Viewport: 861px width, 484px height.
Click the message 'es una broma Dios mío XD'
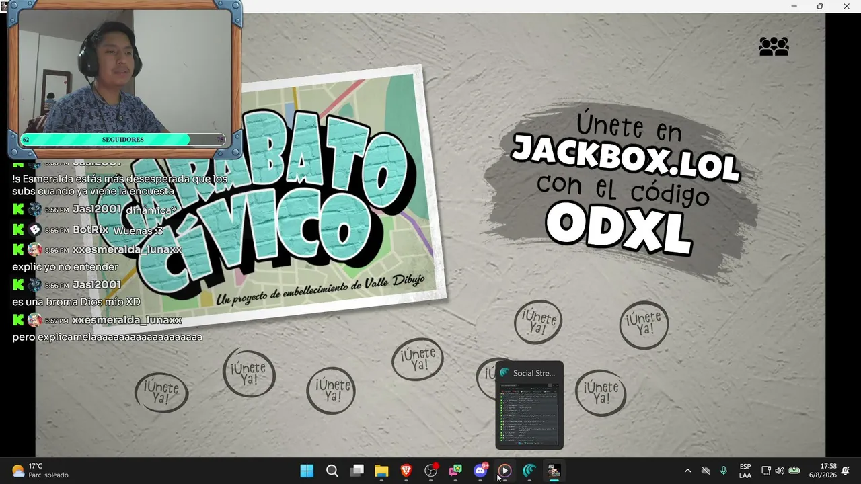click(76, 302)
